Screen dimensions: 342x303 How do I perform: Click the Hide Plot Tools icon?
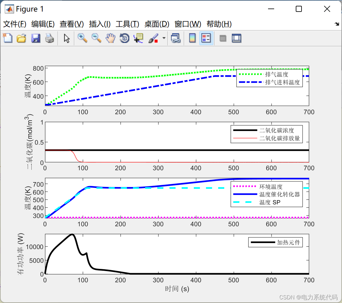[x=223, y=38]
